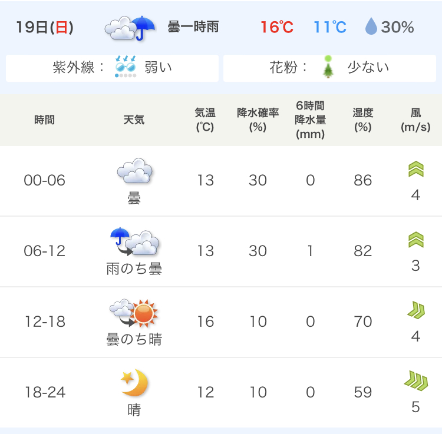Click the pollen tree icon

[x=328, y=67]
